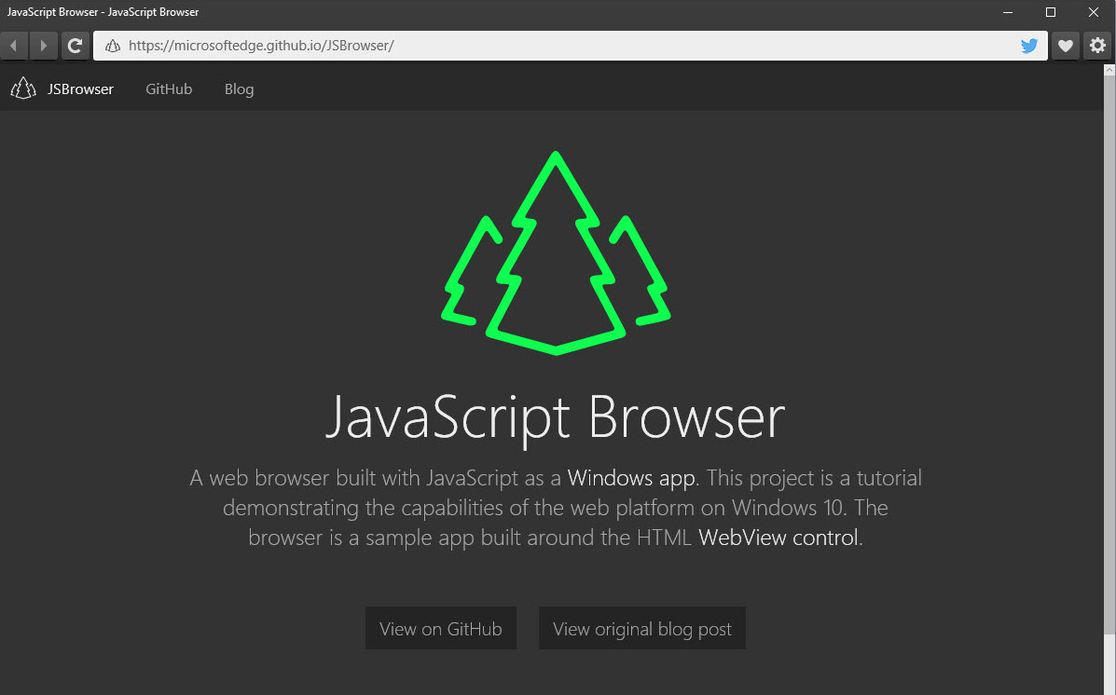This screenshot has width=1116, height=695.
Task: Click the back navigation arrow
Action: (14, 45)
